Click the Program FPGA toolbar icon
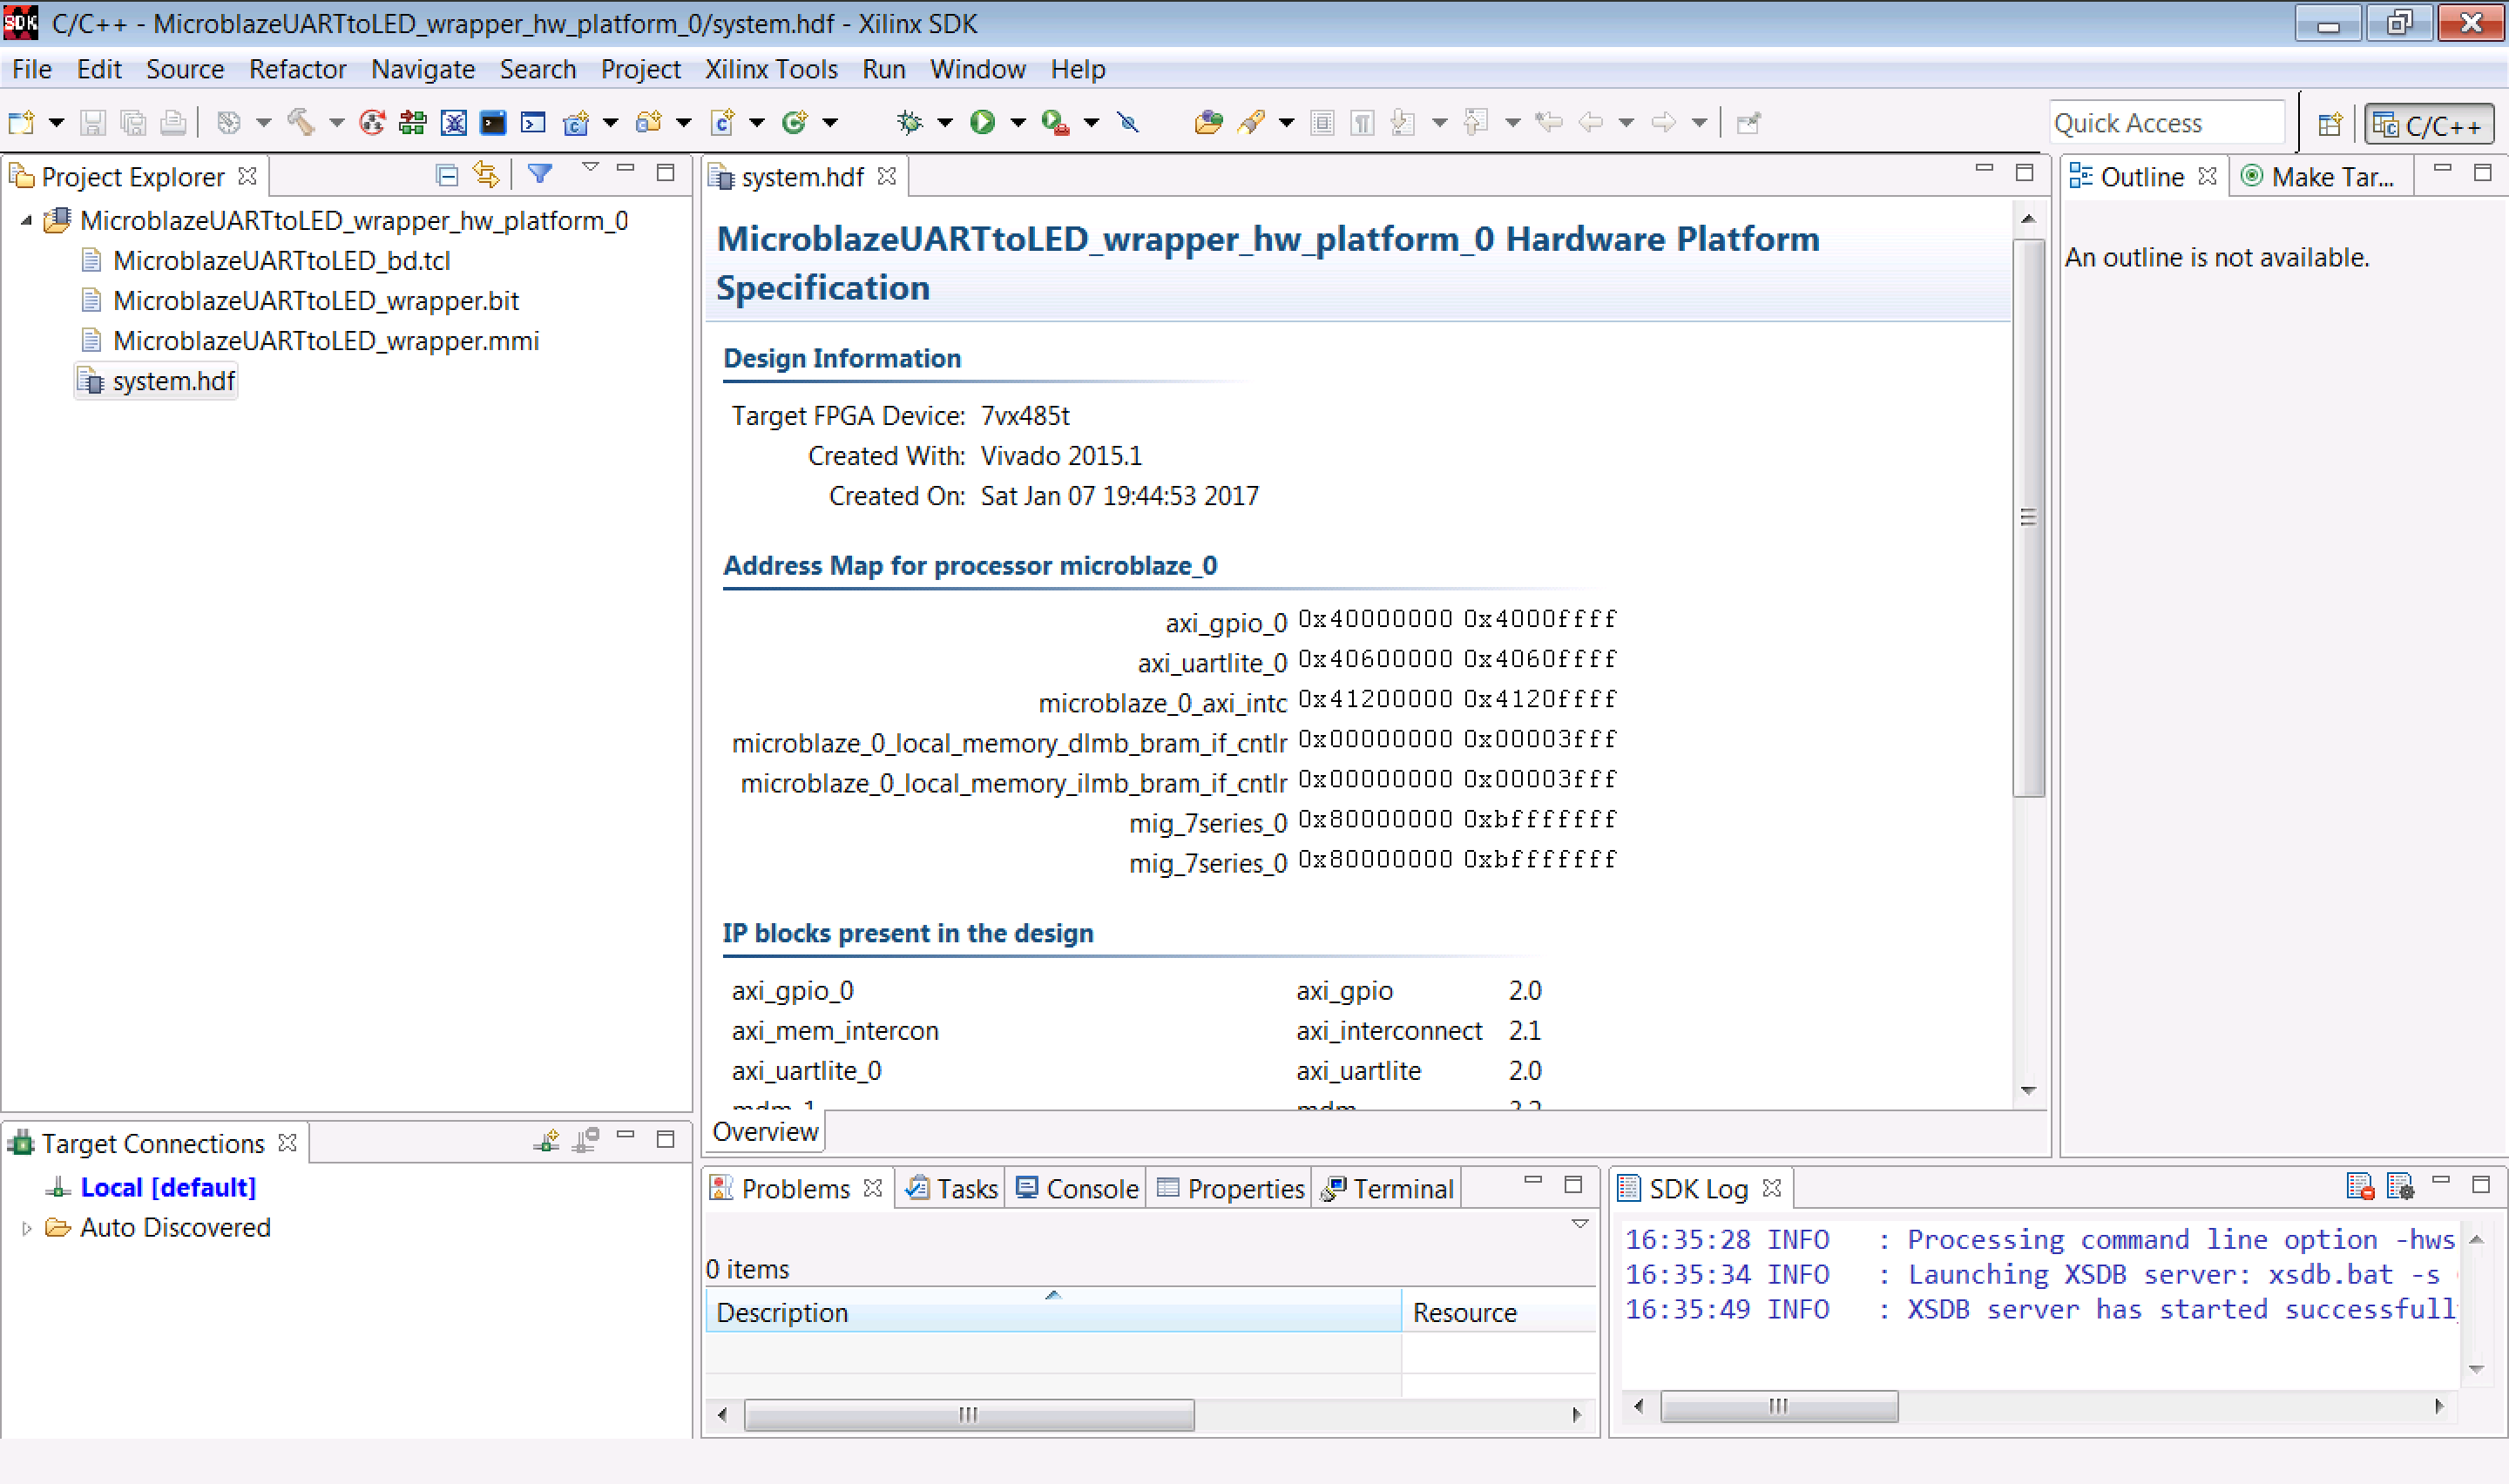 point(453,123)
